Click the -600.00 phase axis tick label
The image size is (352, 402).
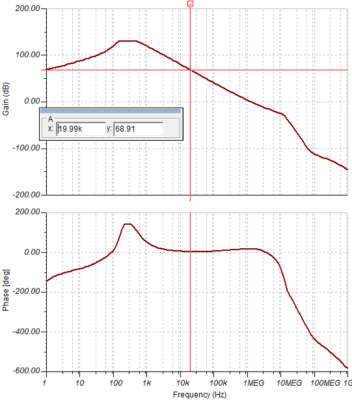(x=26, y=371)
